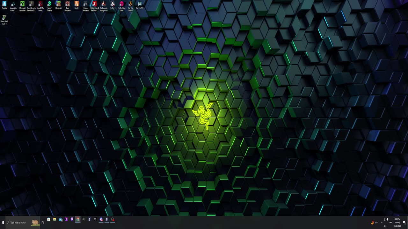
Task: Select the Grand Theft Auto V shortcut
Action: 4,20
